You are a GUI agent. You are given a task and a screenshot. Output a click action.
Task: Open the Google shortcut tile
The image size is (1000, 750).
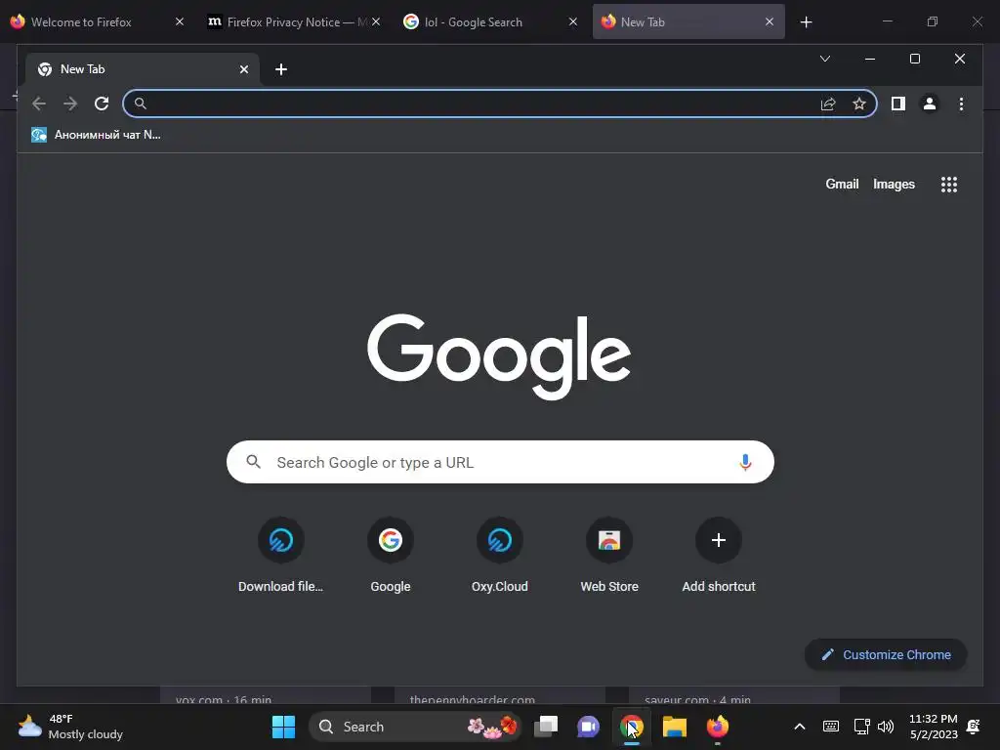(391, 555)
